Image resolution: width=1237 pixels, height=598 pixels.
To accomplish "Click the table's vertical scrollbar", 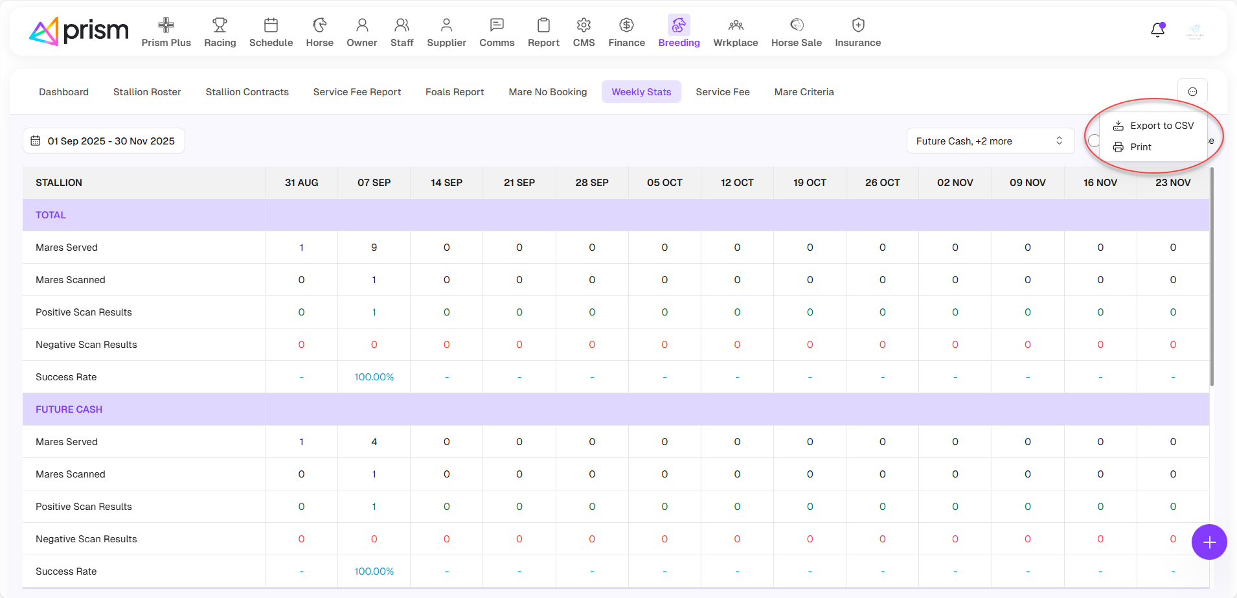I will pyautogui.click(x=1211, y=279).
